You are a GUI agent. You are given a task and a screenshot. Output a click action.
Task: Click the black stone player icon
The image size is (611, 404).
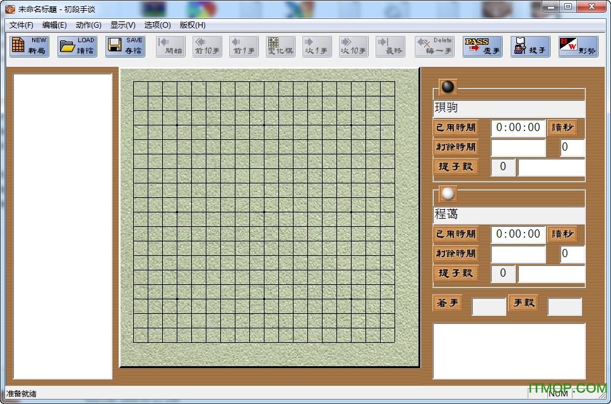448,87
